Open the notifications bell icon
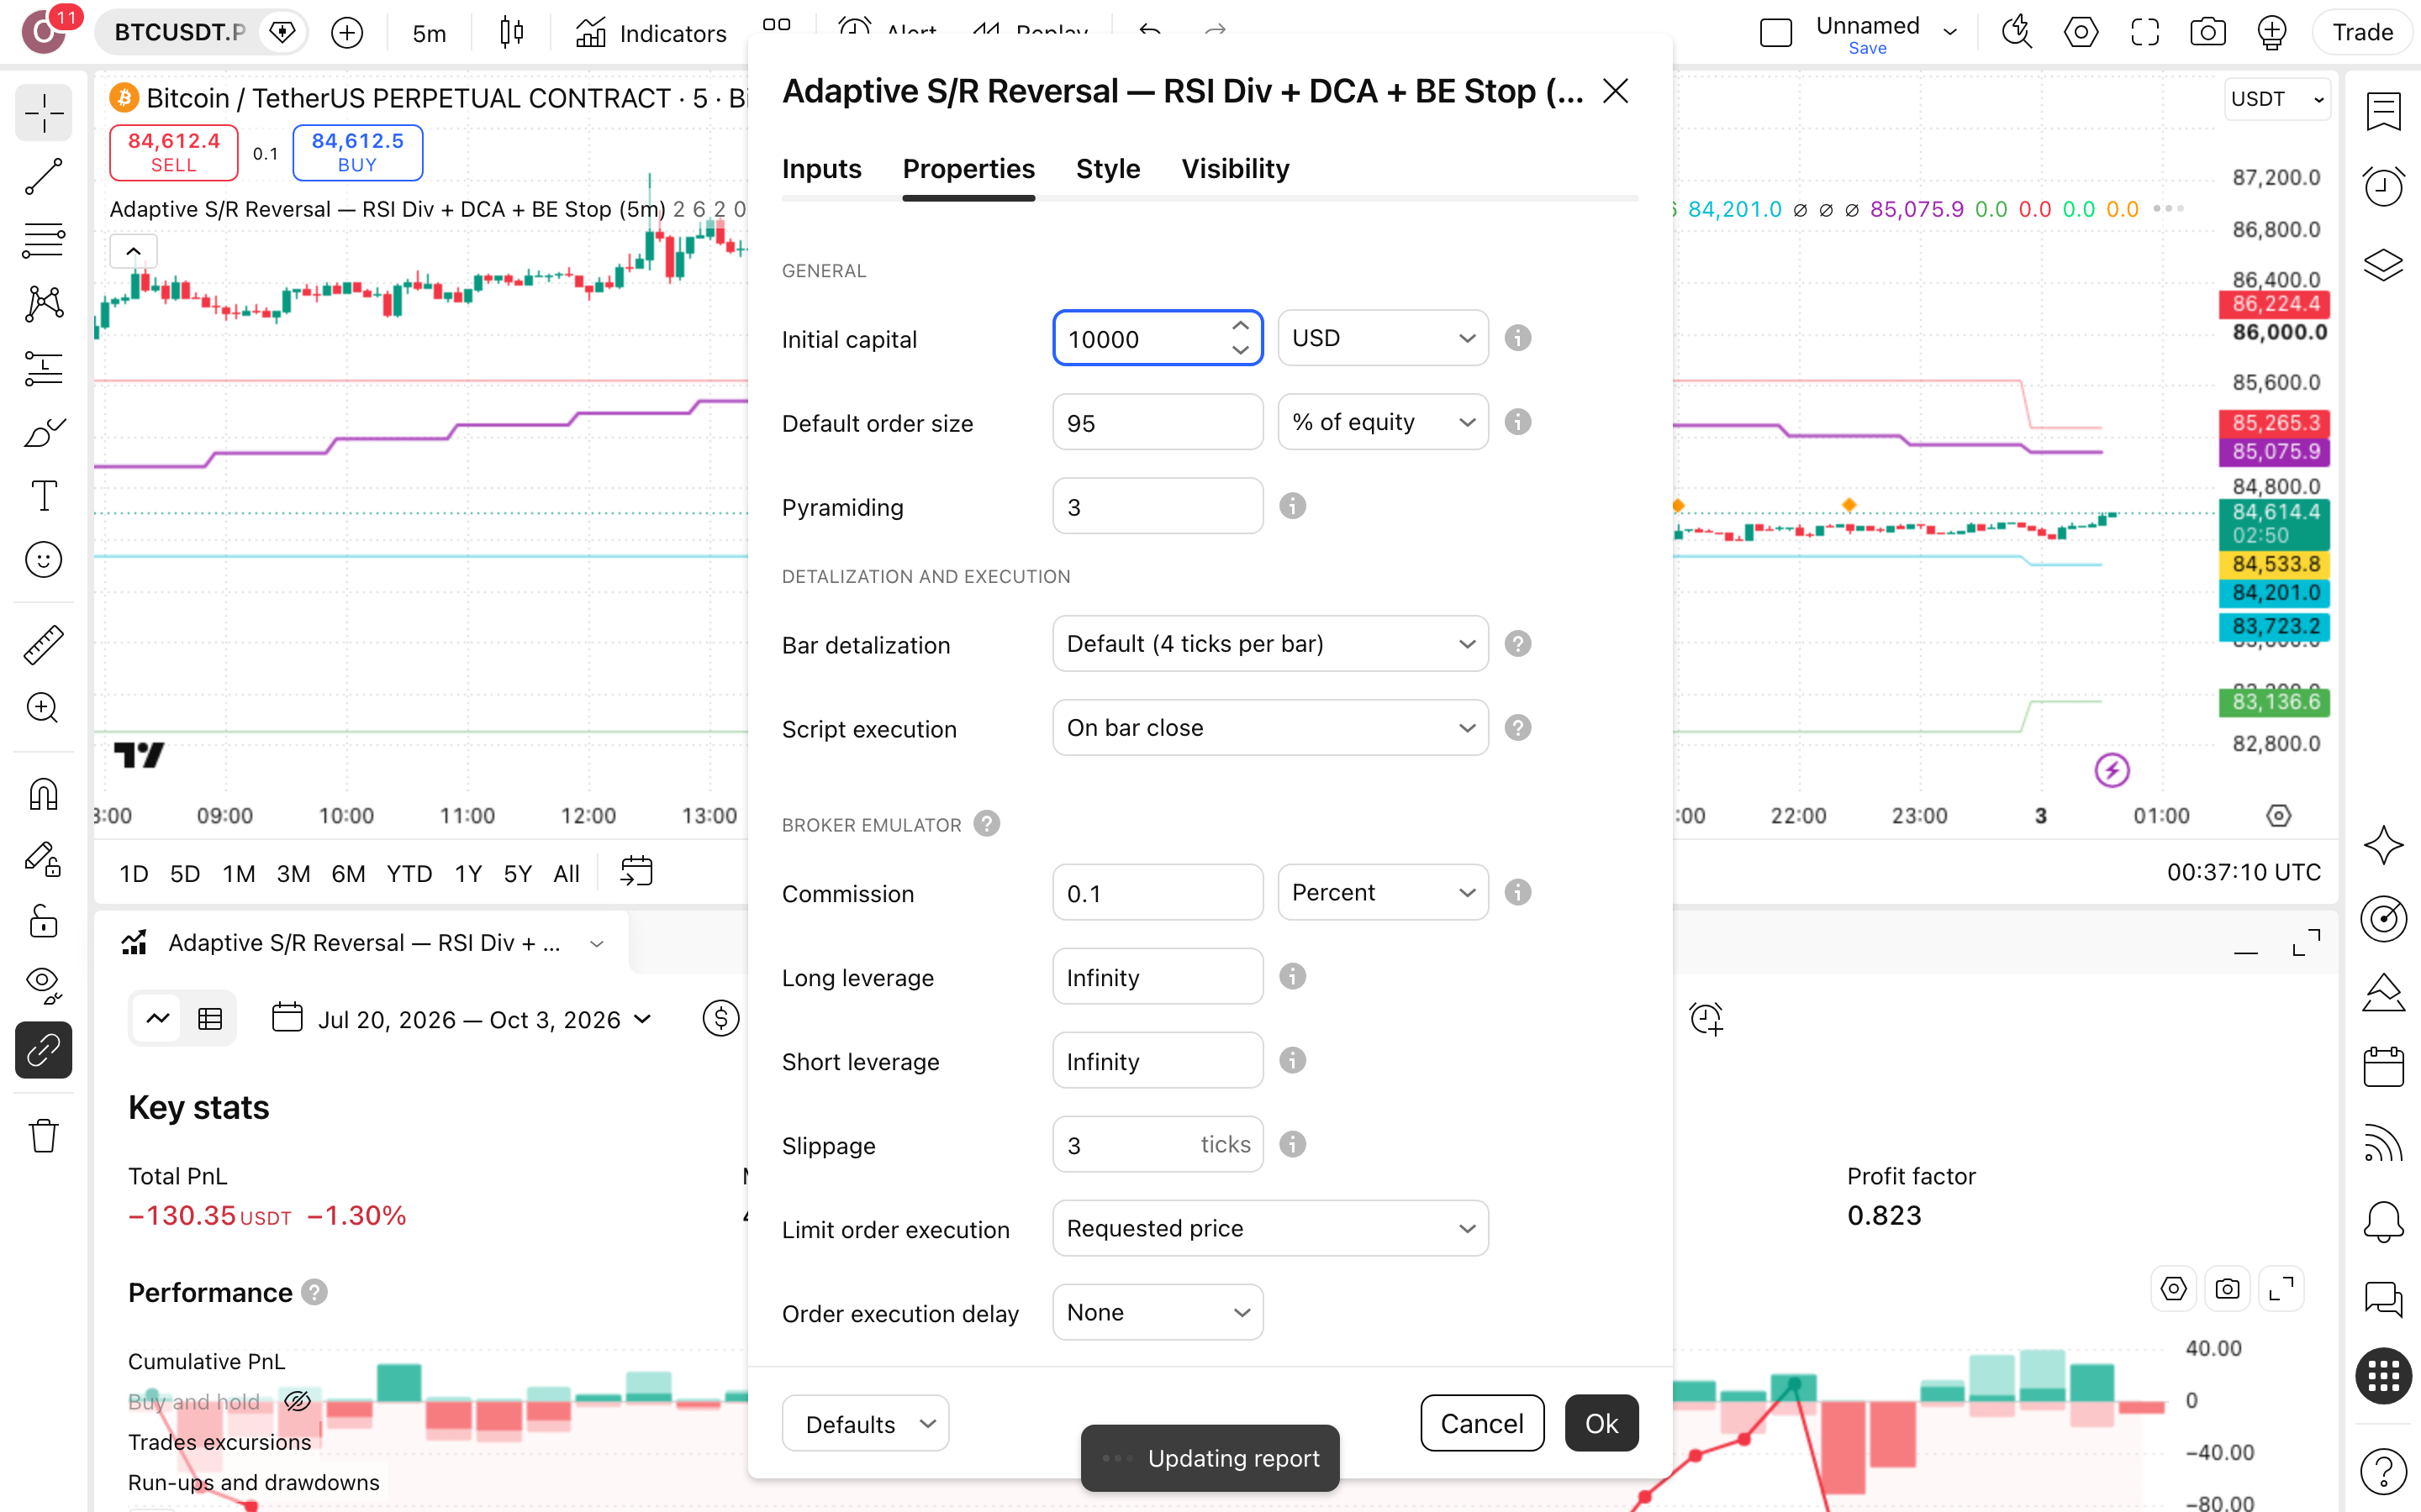Viewport: 2421px width, 1512px height. [x=2384, y=1221]
